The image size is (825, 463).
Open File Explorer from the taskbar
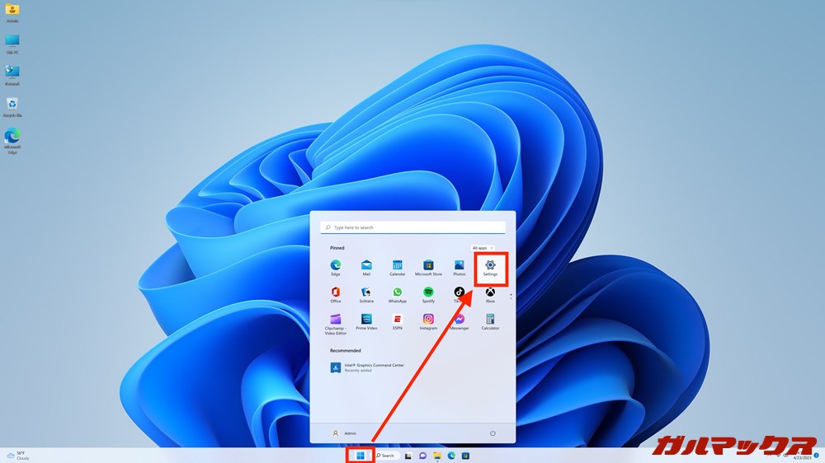click(437, 456)
